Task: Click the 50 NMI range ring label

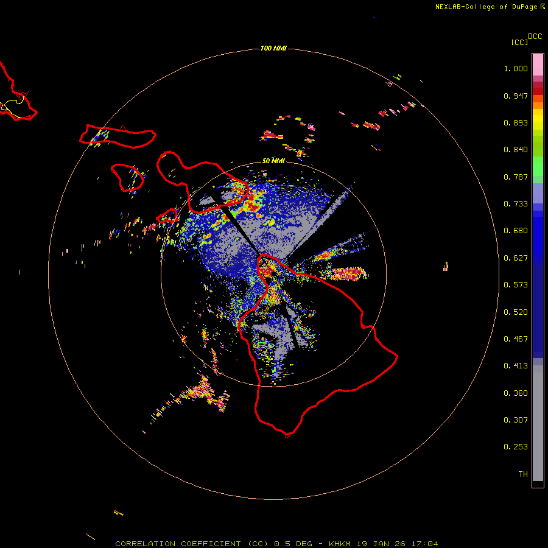Action: point(273,161)
